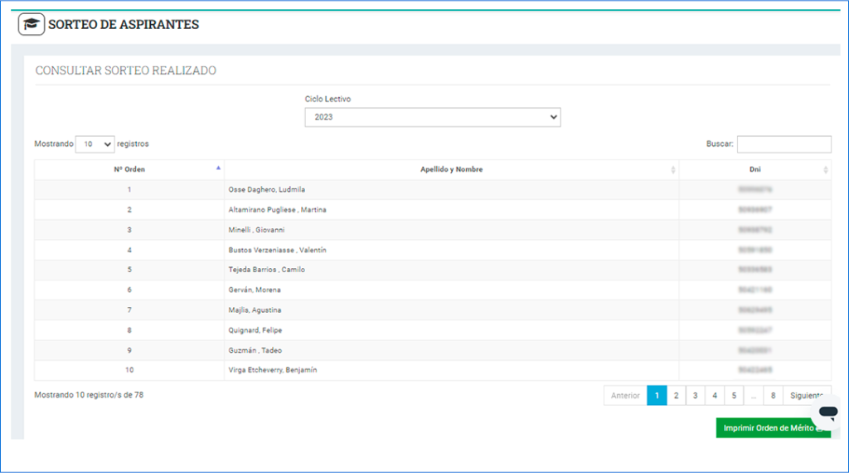
Task: Open the chat widget bubble icon
Action: (x=827, y=412)
